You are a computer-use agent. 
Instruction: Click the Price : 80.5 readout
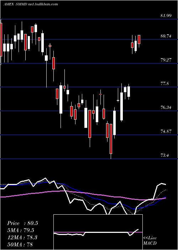click(22, 223)
